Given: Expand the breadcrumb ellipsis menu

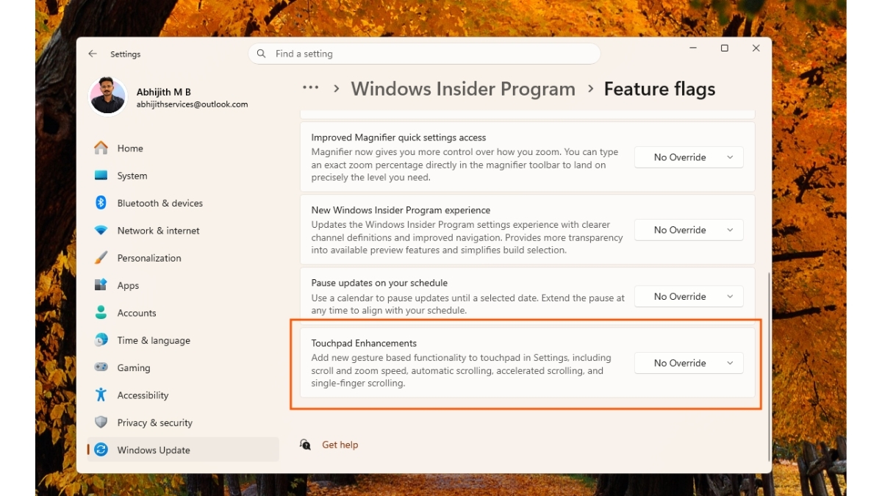Looking at the screenshot, I should point(311,88).
